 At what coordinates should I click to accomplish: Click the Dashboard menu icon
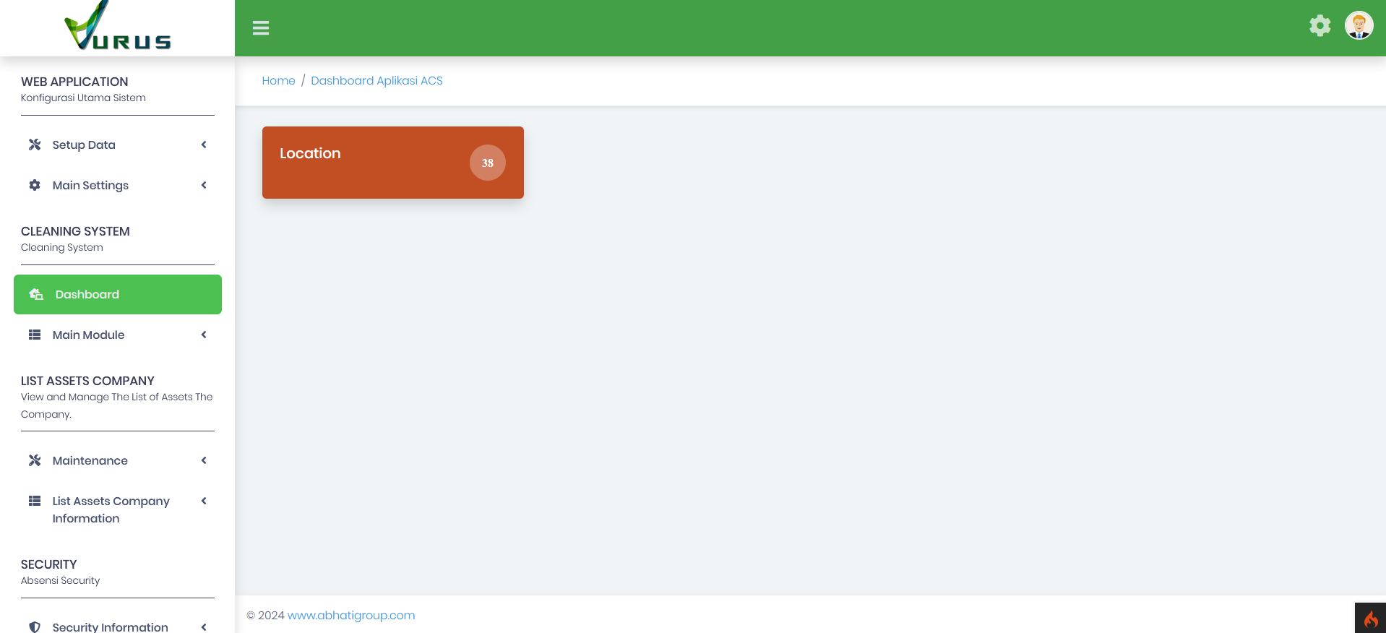pyautogui.click(x=36, y=294)
